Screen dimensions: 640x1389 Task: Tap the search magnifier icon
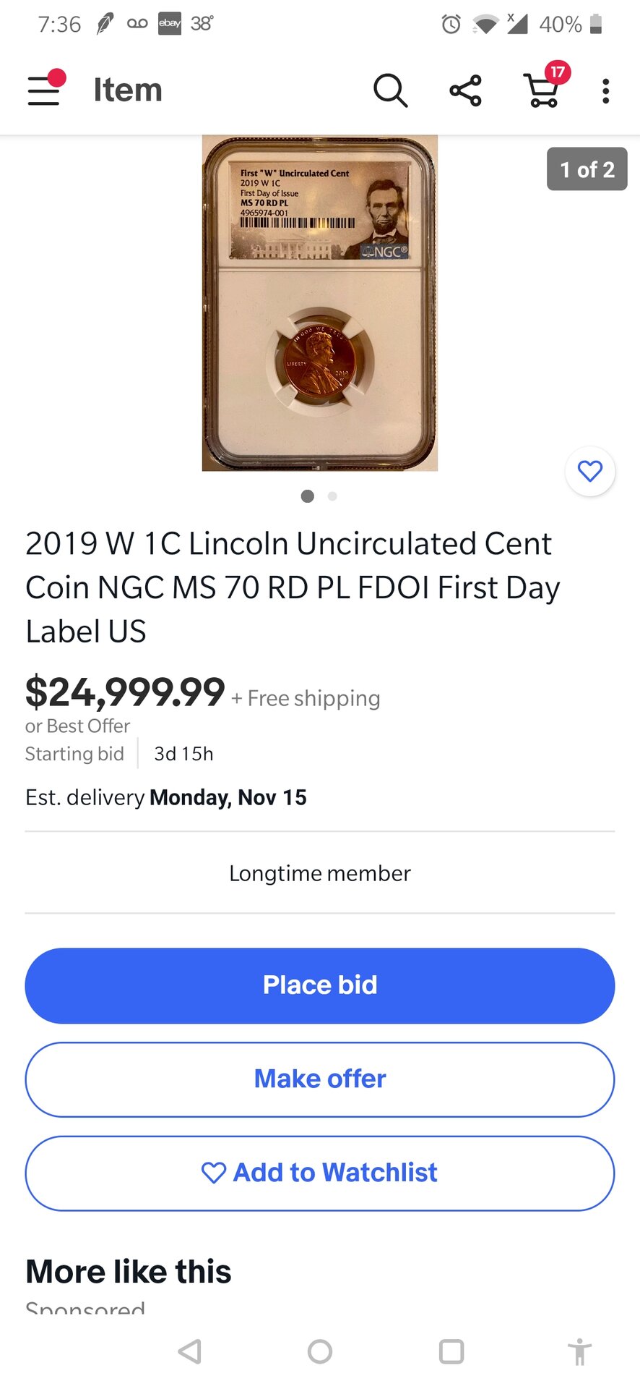[x=390, y=90]
